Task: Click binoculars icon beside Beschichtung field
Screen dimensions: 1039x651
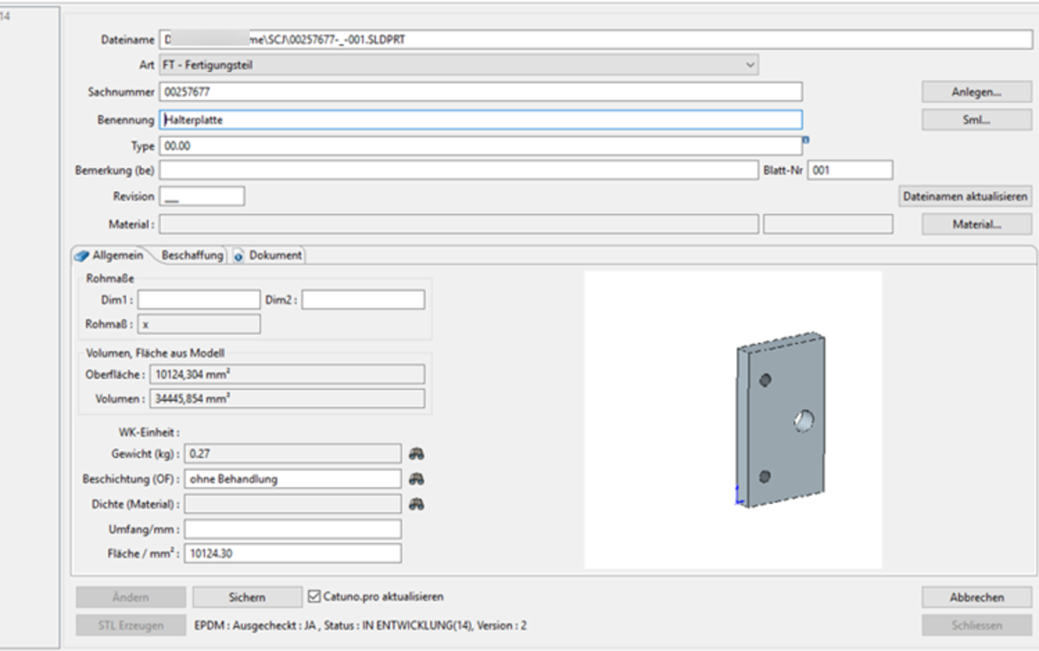Action: click(x=416, y=479)
